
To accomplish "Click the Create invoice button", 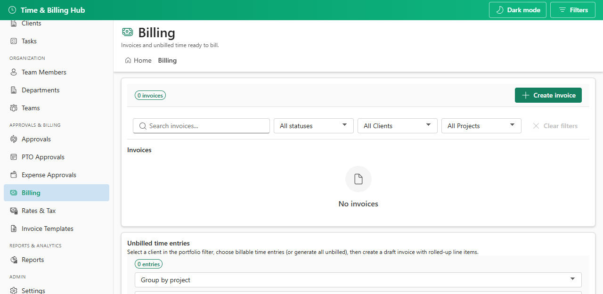I will pos(548,95).
